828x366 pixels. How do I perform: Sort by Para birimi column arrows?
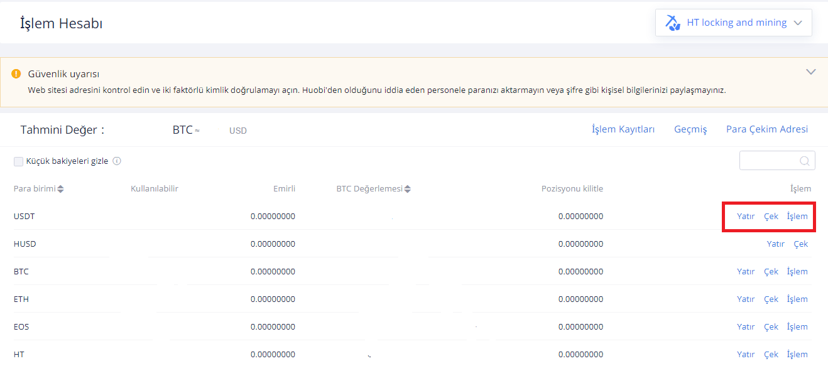(x=61, y=189)
